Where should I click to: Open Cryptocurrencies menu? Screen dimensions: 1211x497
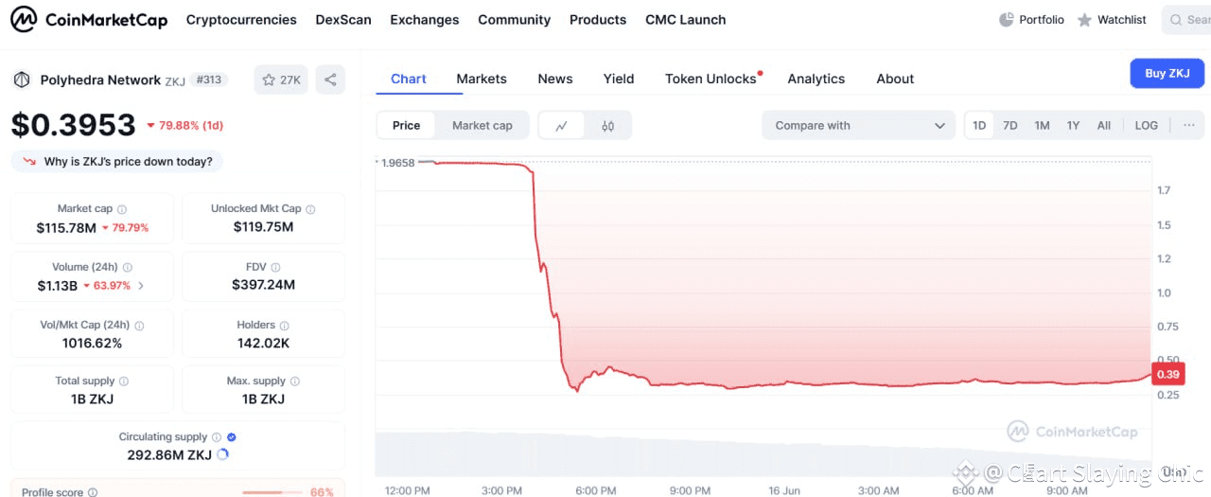point(241,20)
